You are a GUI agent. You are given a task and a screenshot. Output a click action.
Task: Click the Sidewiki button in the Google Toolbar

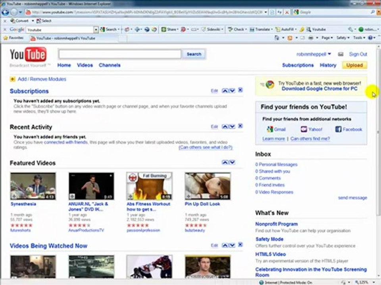pos(212,30)
